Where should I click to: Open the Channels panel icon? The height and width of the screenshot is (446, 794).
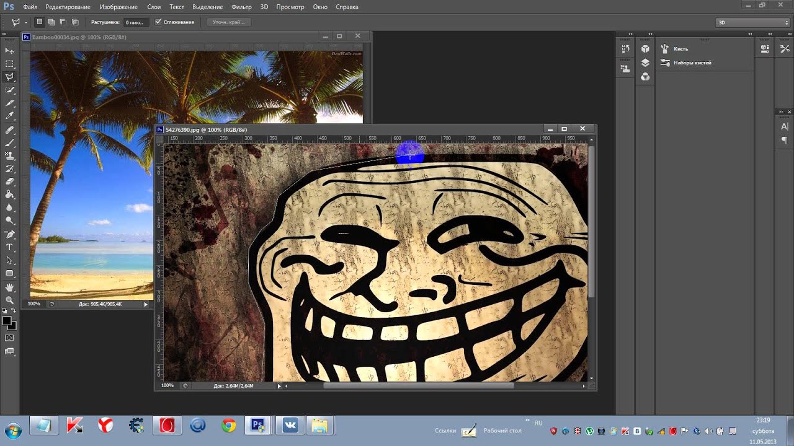click(645, 77)
